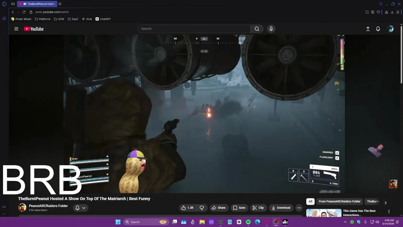Viewport: 403px width, 227px height.
Task: Expand the subscription notification bell dropdown
Action: pyautogui.click(x=80, y=208)
